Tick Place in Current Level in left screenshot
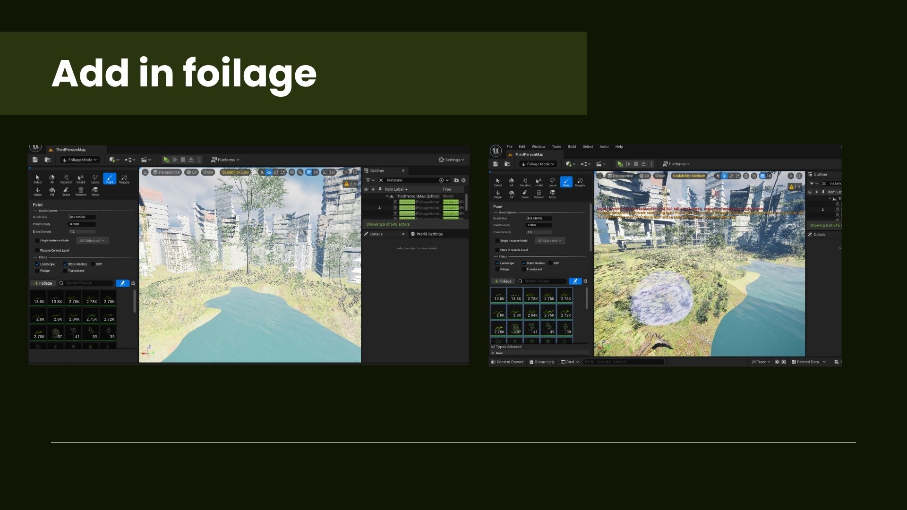 (x=37, y=250)
